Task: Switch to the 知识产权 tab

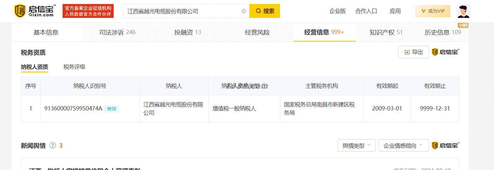Action: pyautogui.click(x=386, y=32)
